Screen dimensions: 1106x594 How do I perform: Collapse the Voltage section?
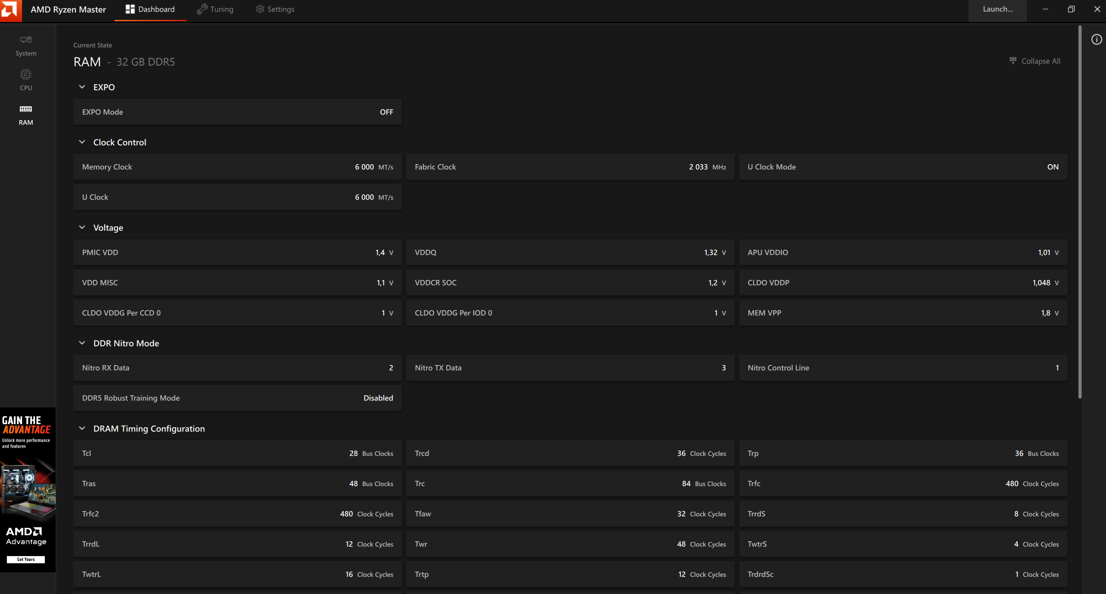pyautogui.click(x=82, y=228)
